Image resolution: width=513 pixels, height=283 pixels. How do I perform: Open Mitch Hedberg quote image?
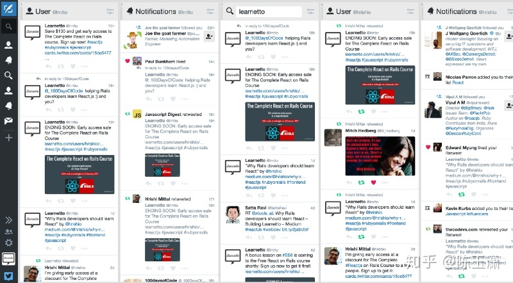tap(380, 156)
